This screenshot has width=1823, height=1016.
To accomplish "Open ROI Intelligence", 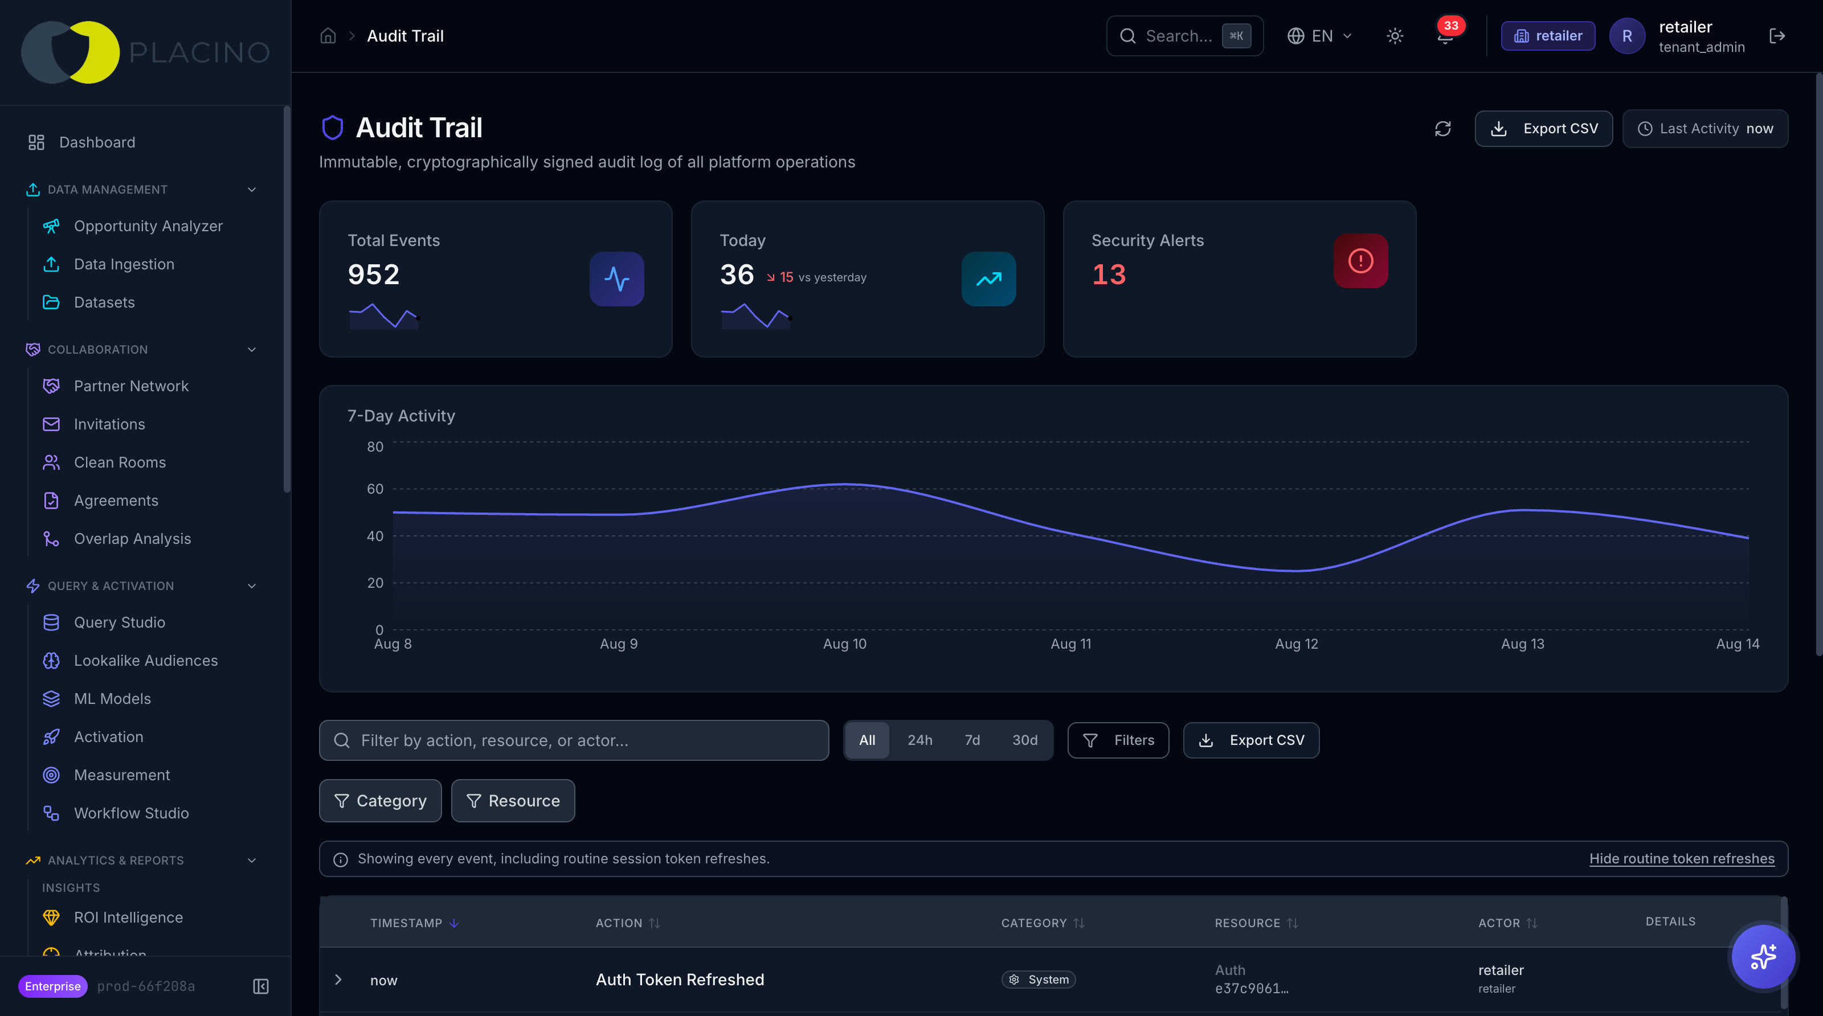I will [x=128, y=917].
